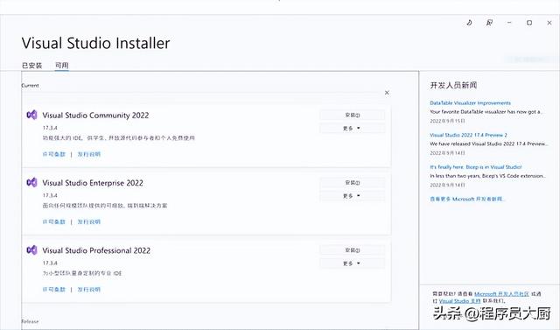Viewport: 560px width, 330px height.
Task: Open the Visual Studio support link
Action: [459, 301]
